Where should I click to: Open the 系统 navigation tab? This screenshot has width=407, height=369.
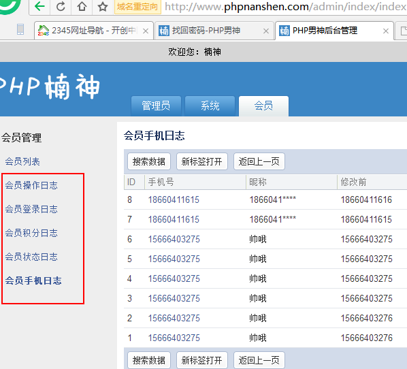click(x=210, y=106)
